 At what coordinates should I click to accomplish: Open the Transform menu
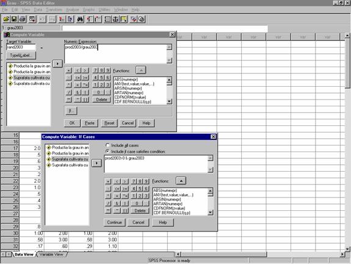point(54,10)
